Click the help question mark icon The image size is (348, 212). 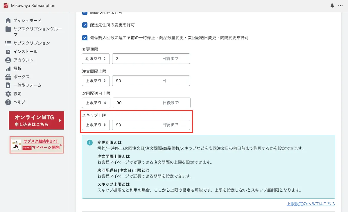point(8,102)
